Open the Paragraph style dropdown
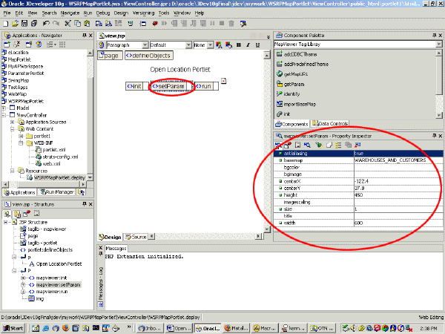Screen dimensions: 445x334 tap(145, 45)
